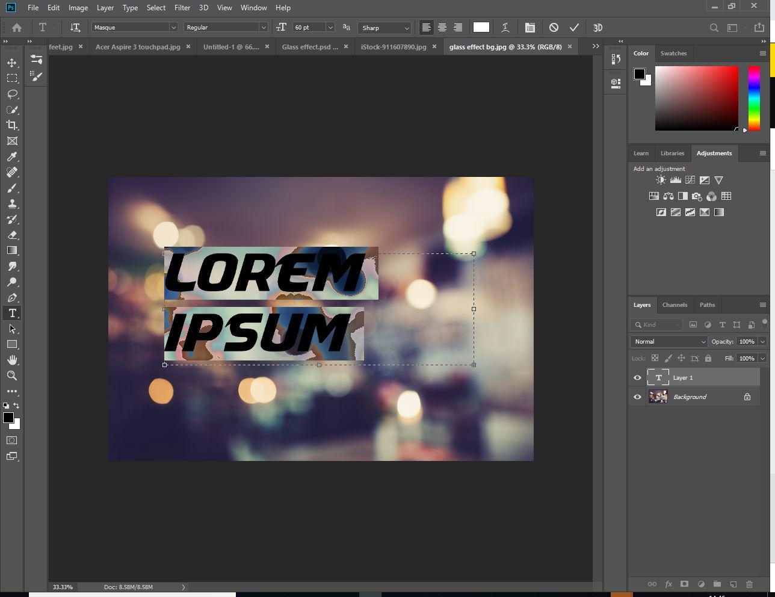Screen dimensions: 775x597
Task: Hide the Background layer visibility eye
Action: click(637, 397)
